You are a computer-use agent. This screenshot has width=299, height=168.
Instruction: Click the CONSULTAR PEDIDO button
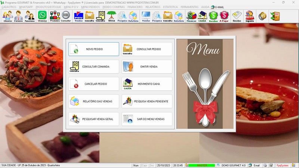[147, 49]
